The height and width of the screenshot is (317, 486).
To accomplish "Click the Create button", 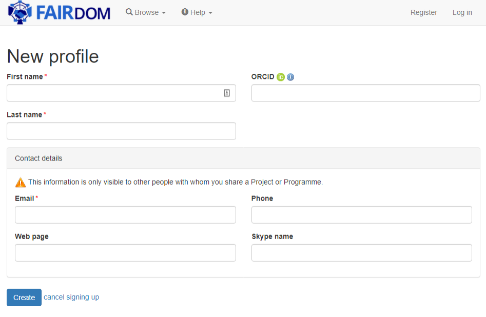I will click(24, 298).
